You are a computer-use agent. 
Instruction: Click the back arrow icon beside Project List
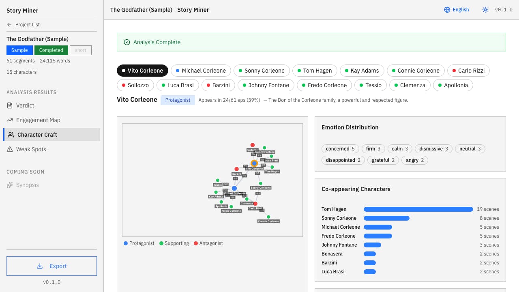9,25
